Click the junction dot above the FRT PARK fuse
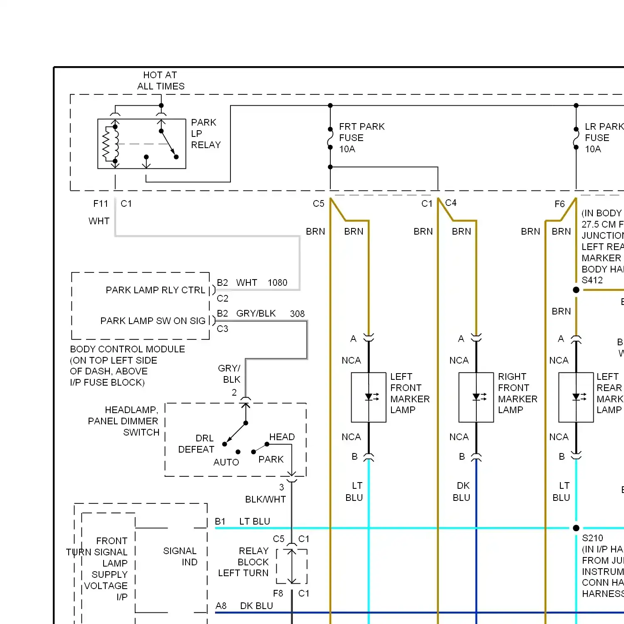 [x=330, y=106]
